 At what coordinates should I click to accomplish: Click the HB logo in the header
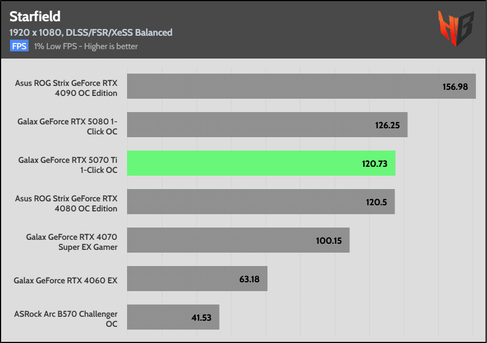click(456, 28)
